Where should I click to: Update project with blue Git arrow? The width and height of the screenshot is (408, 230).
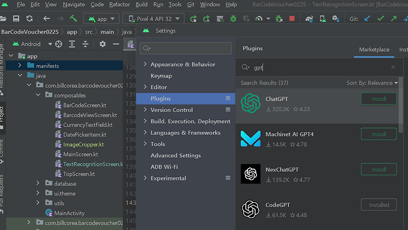[x=367, y=18]
